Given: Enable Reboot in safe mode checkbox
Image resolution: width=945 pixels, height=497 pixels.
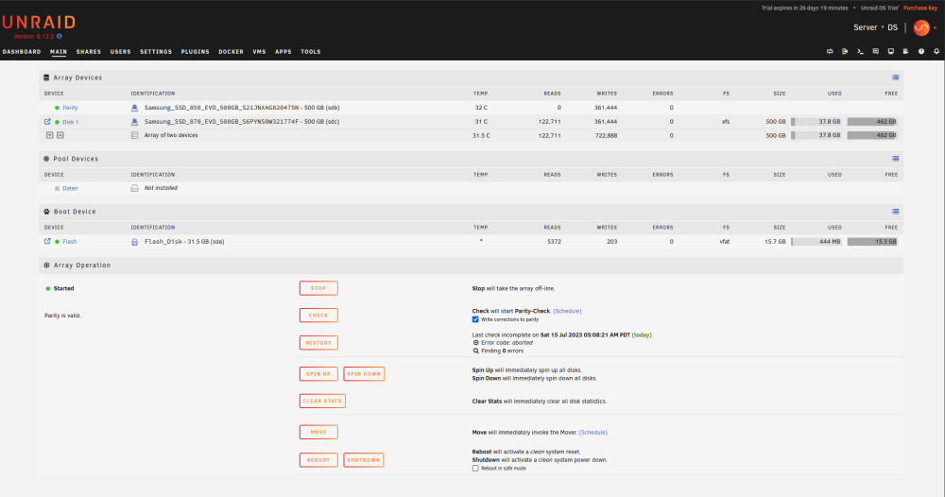Looking at the screenshot, I should coord(475,468).
